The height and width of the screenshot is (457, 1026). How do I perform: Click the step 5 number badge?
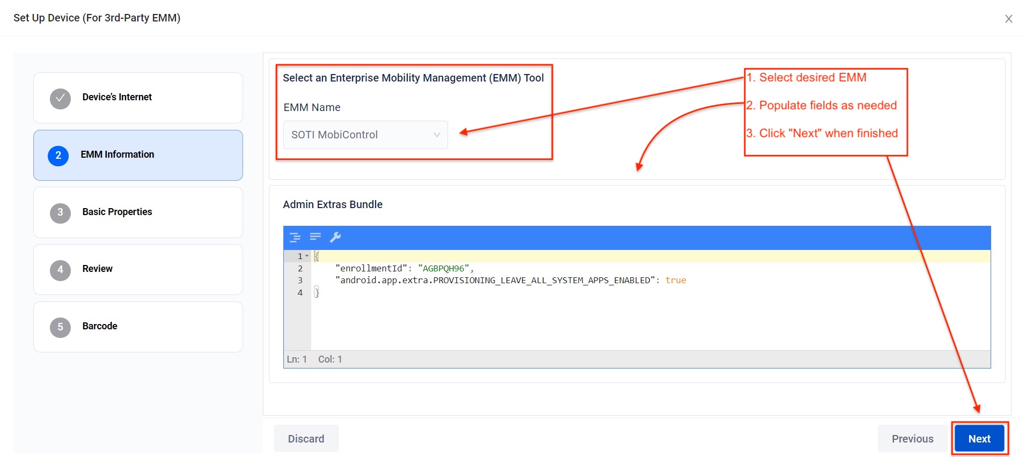pyautogui.click(x=60, y=327)
